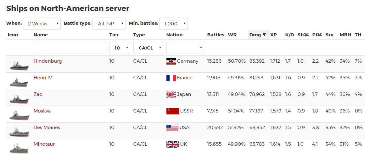
Task: Click the Minotaur ship icon
Action: (20, 148)
